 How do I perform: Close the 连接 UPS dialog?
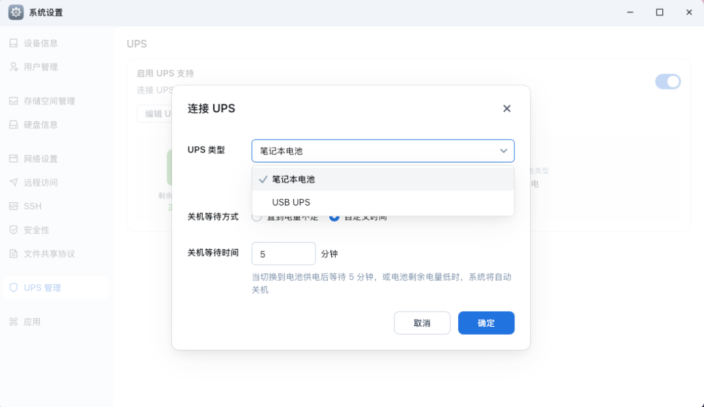click(x=507, y=109)
